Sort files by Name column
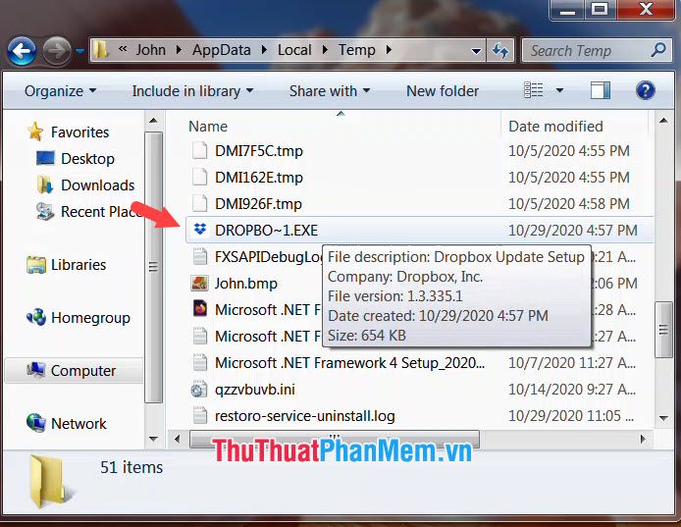This screenshot has height=527, width=681. click(208, 127)
